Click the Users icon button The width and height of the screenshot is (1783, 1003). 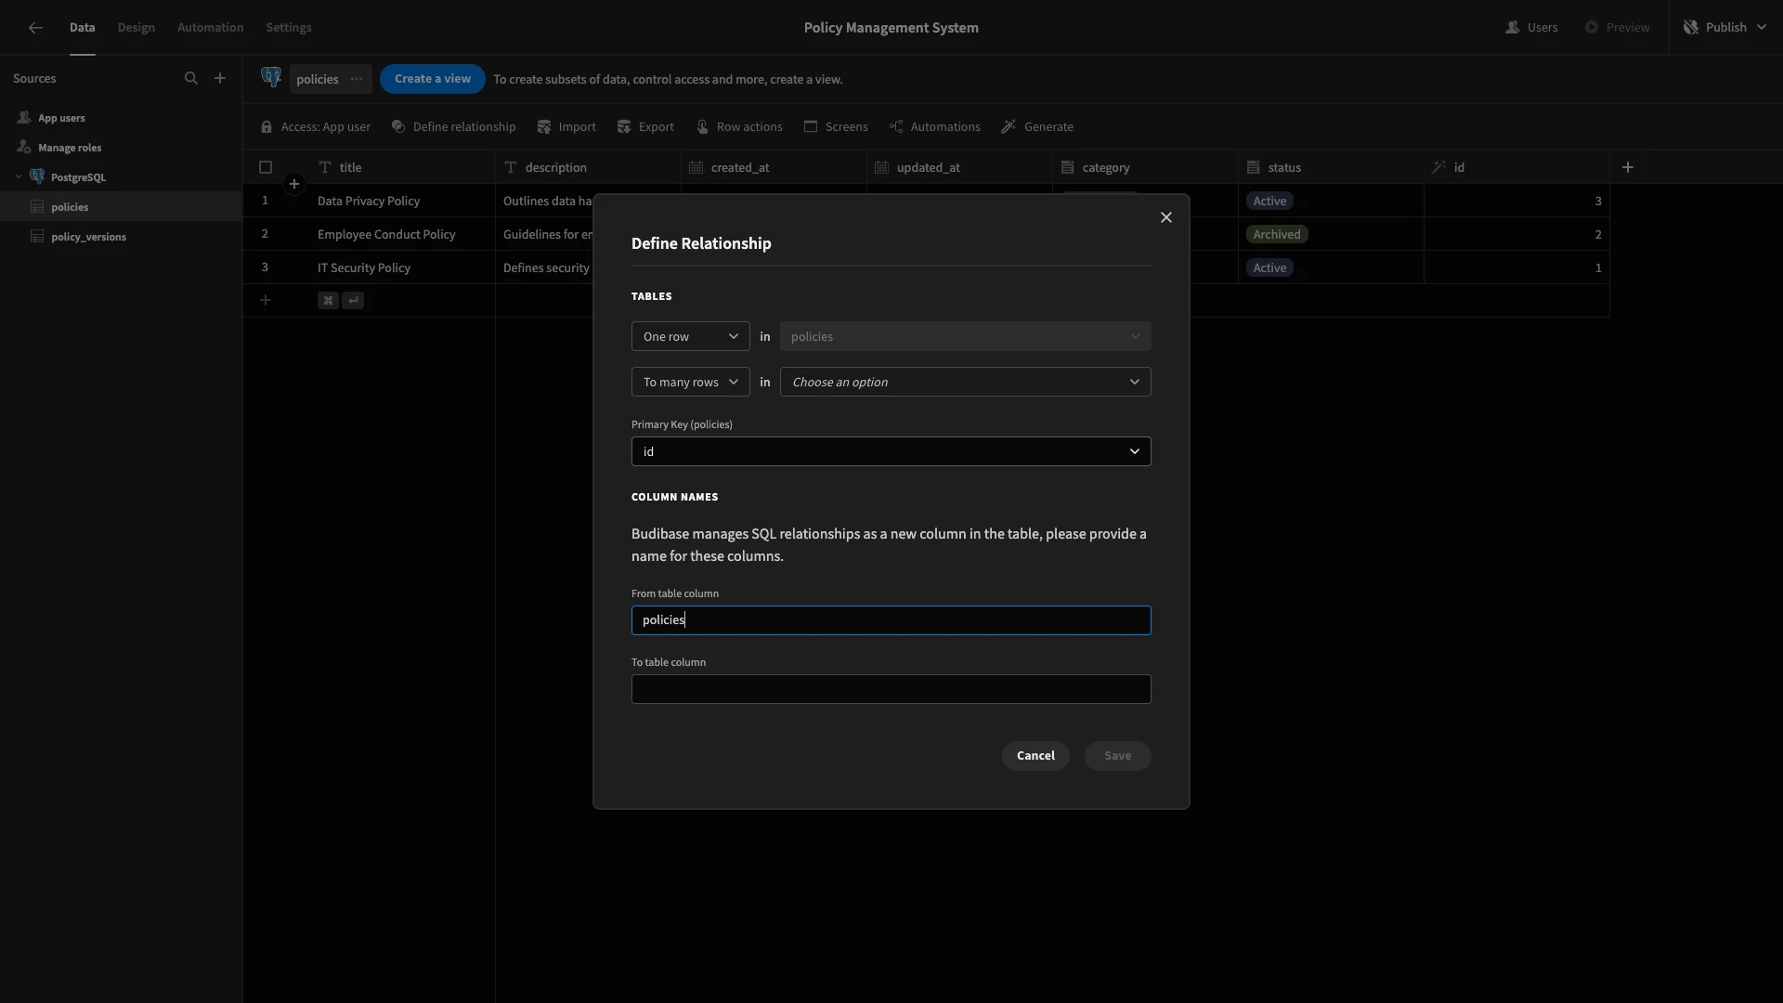click(1531, 28)
